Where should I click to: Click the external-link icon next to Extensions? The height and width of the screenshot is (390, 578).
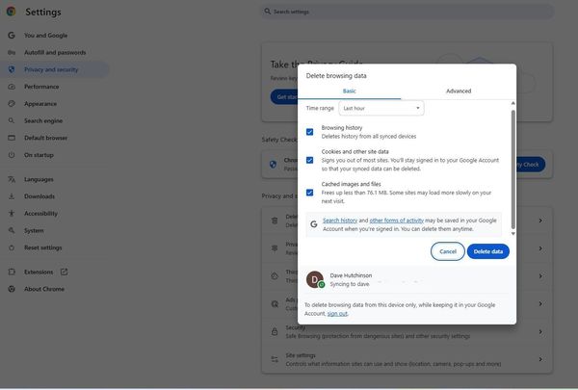[x=65, y=272]
